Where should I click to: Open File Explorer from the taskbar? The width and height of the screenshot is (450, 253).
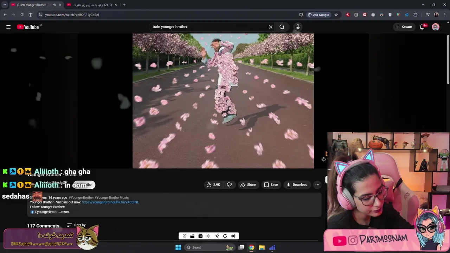point(262,247)
